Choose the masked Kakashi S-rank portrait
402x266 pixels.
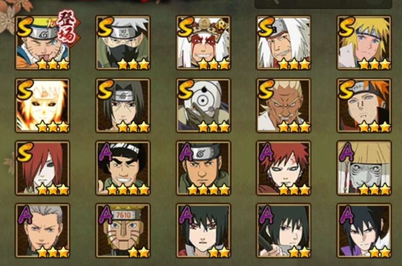tap(123, 43)
